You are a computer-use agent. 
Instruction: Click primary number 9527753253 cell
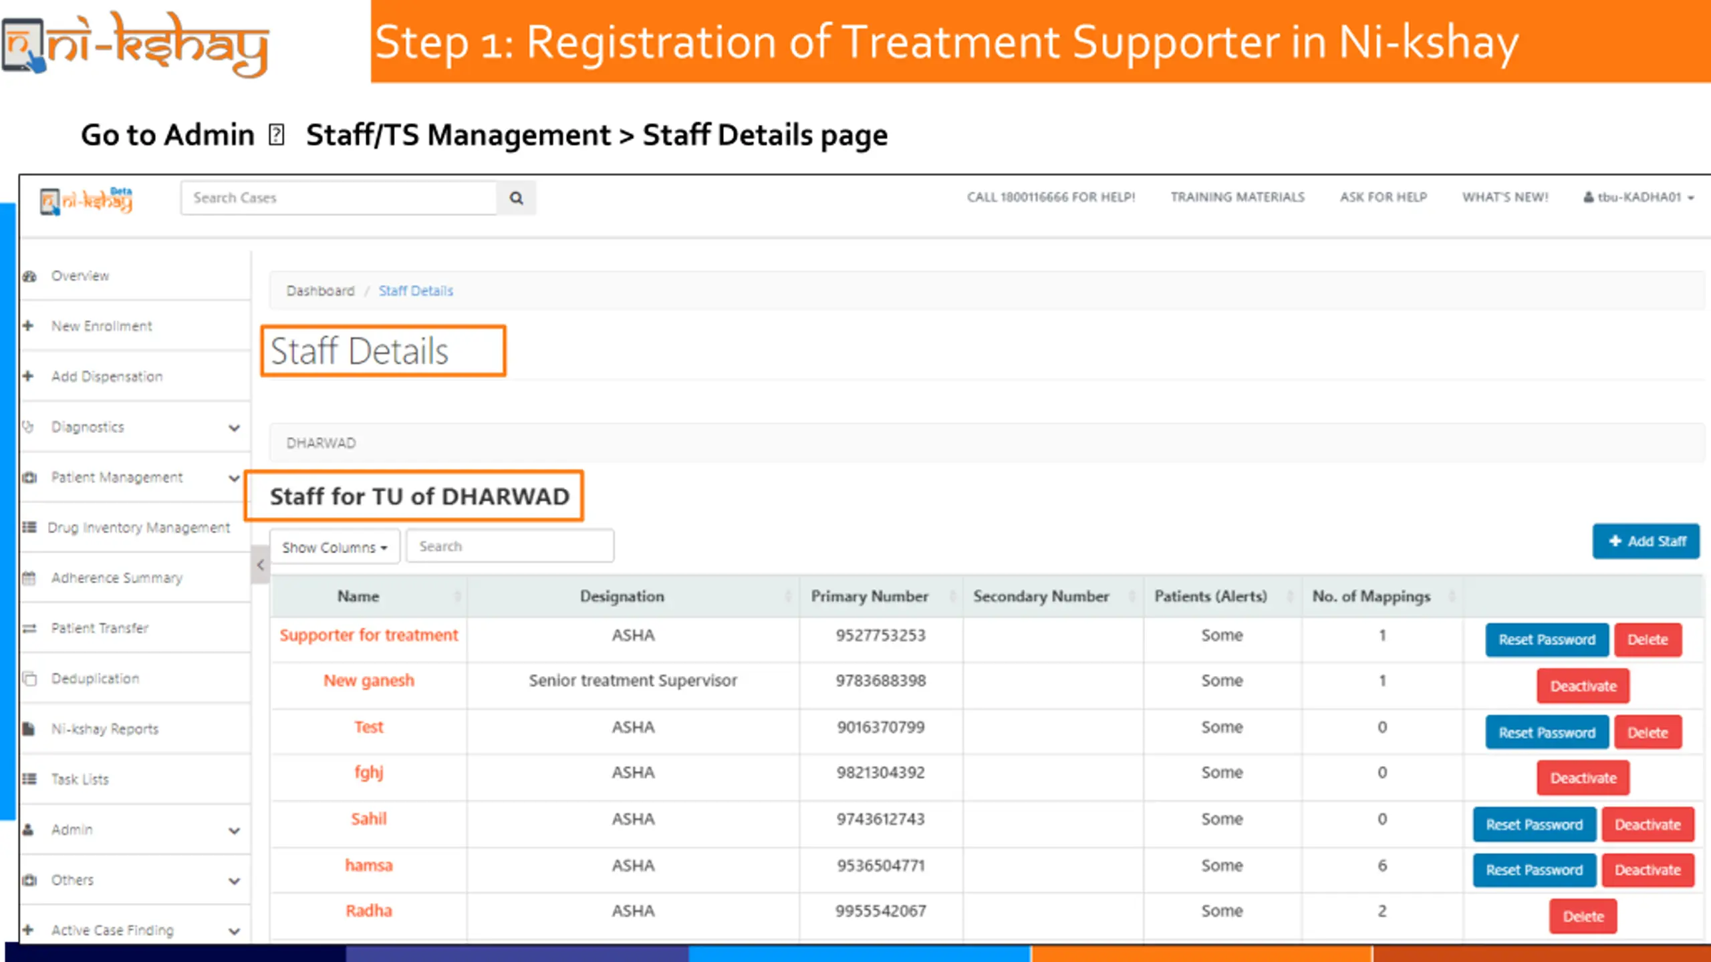pos(880,635)
